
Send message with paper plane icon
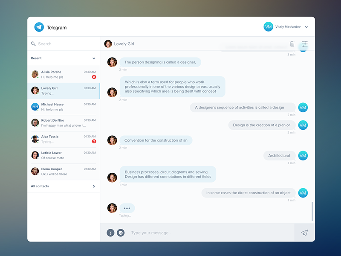pyautogui.click(x=304, y=233)
